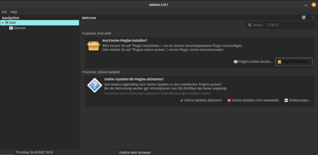The image size is (318, 155).
Task: Click the blue question mark icon
Action: pyautogui.click(x=94, y=85)
